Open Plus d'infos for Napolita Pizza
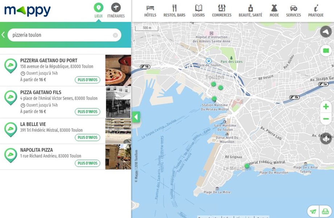This screenshot has height=218, width=334. point(87,163)
